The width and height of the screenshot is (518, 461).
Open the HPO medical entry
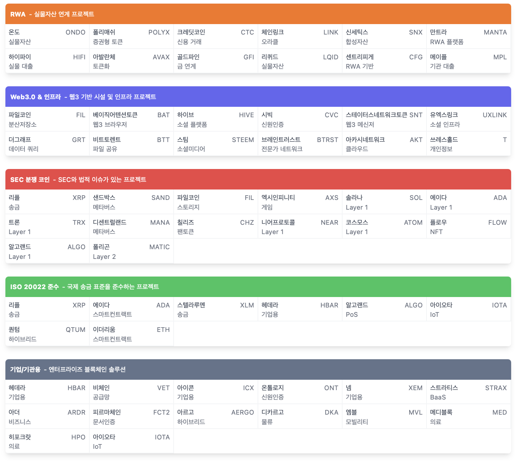coord(47,441)
